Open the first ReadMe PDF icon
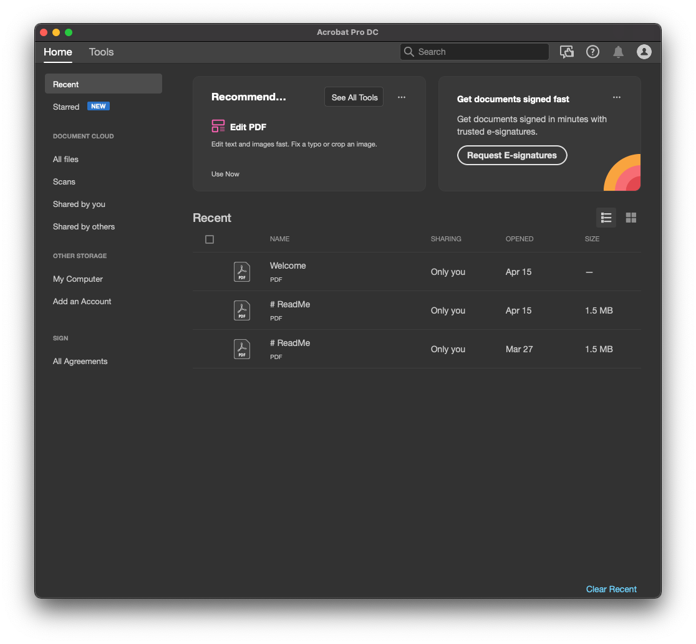Viewport: 696px width, 644px height. (x=242, y=310)
